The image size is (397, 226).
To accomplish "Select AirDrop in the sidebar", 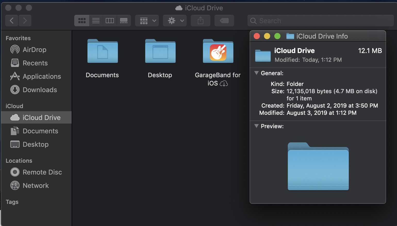I will click(34, 50).
